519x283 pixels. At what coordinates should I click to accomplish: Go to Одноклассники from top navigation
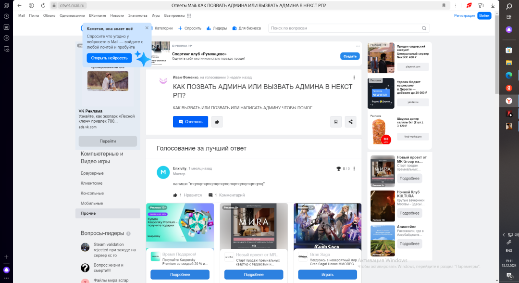tap(72, 15)
